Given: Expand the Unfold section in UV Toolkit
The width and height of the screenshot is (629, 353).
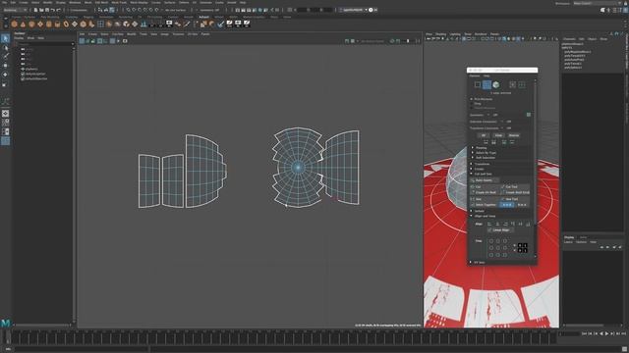Looking at the screenshot, I should pyautogui.click(x=471, y=211).
